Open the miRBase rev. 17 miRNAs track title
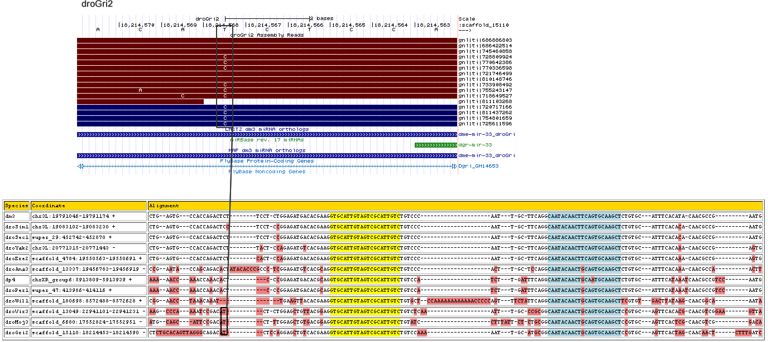 [x=267, y=140]
